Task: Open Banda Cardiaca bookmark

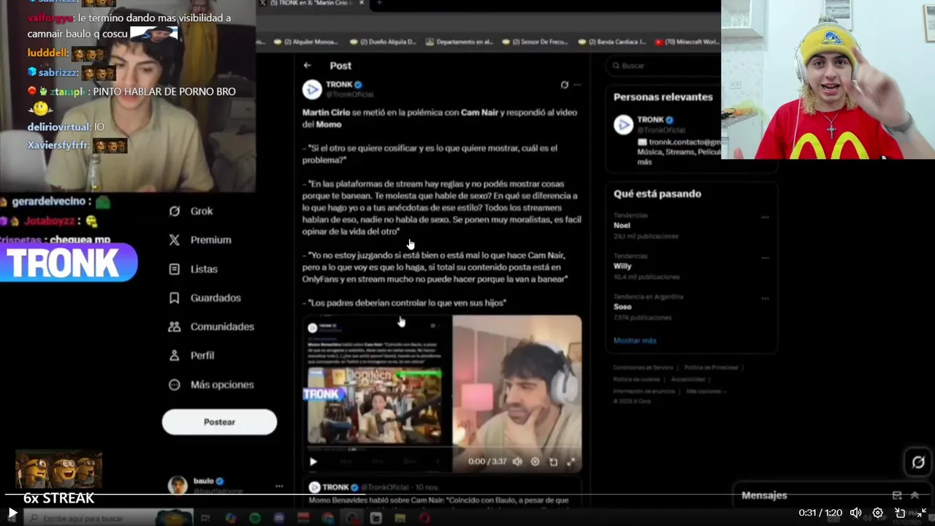Action: pos(612,42)
